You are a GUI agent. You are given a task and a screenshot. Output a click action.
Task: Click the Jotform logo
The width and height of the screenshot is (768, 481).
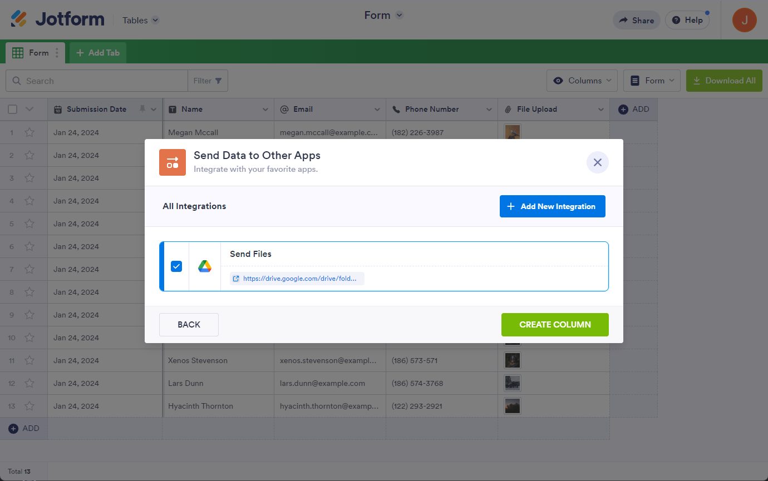58,19
